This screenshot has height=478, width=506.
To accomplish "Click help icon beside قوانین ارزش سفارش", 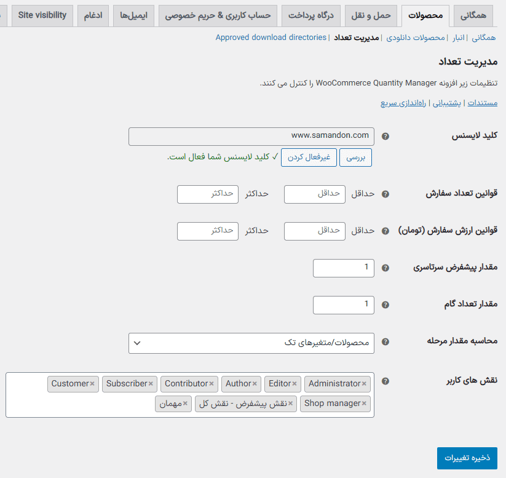I will [385, 231].
